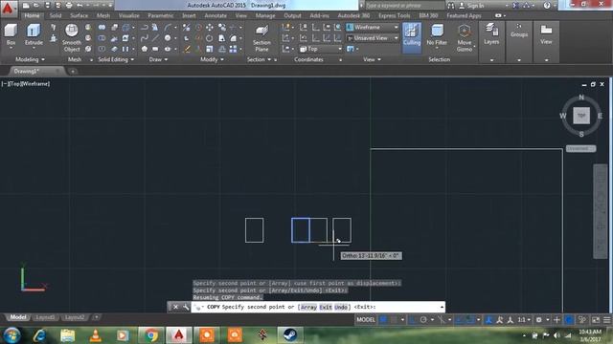Click the keyword search input field
The height and width of the screenshot is (344, 613).
pyautogui.click(x=404, y=6)
